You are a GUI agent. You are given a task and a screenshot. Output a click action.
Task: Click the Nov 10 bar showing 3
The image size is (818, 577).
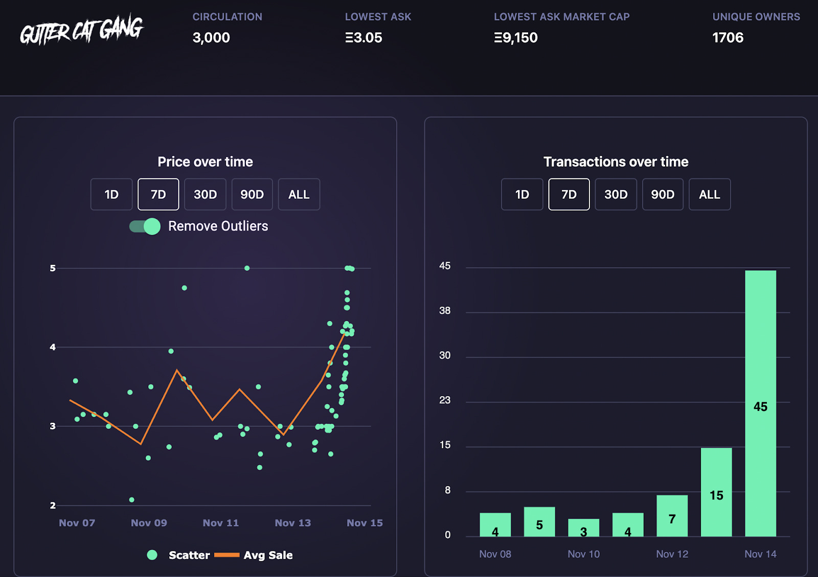[x=583, y=528]
